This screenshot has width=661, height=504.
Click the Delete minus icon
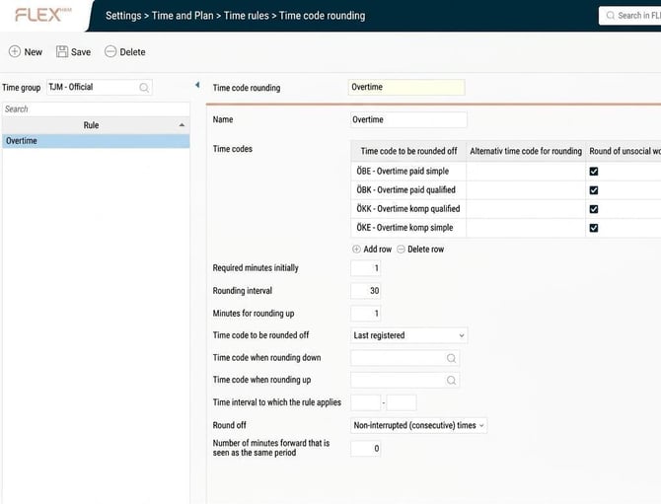tap(110, 51)
